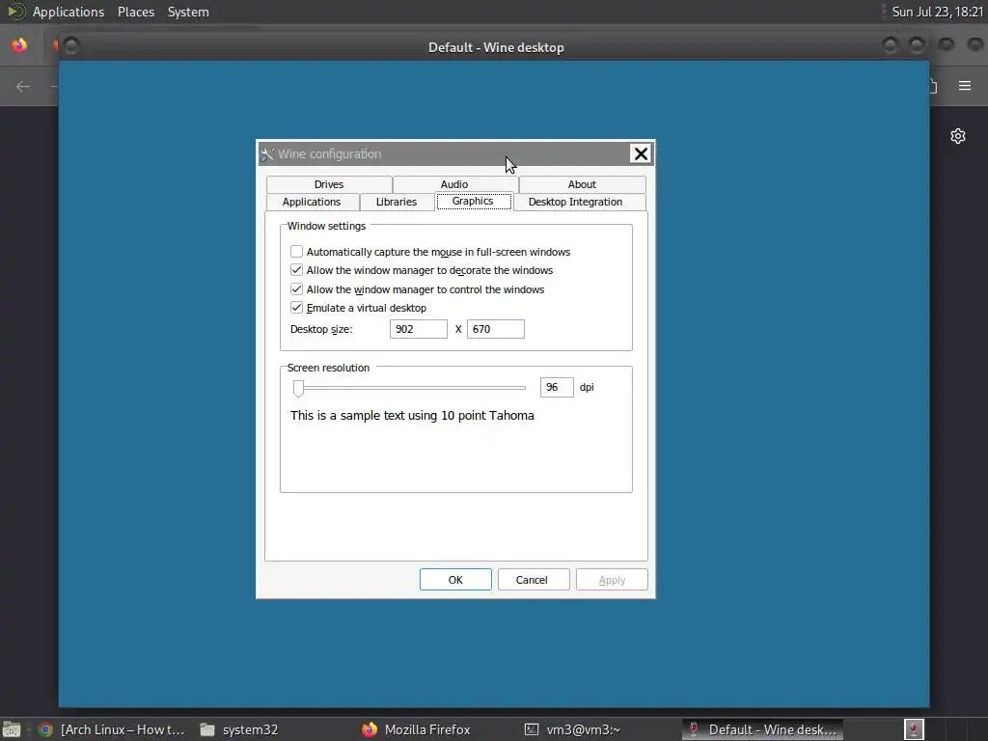
Task: Open the Applications menu in the top panel
Action: pyautogui.click(x=69, y=12)
